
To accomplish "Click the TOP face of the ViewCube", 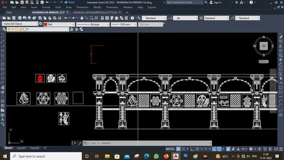I will (264, 46).
